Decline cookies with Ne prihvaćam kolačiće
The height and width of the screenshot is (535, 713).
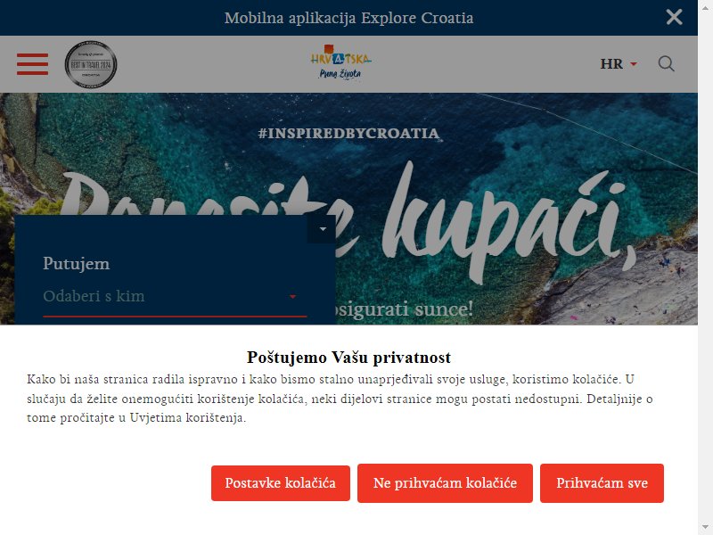(x=445, y=483)
